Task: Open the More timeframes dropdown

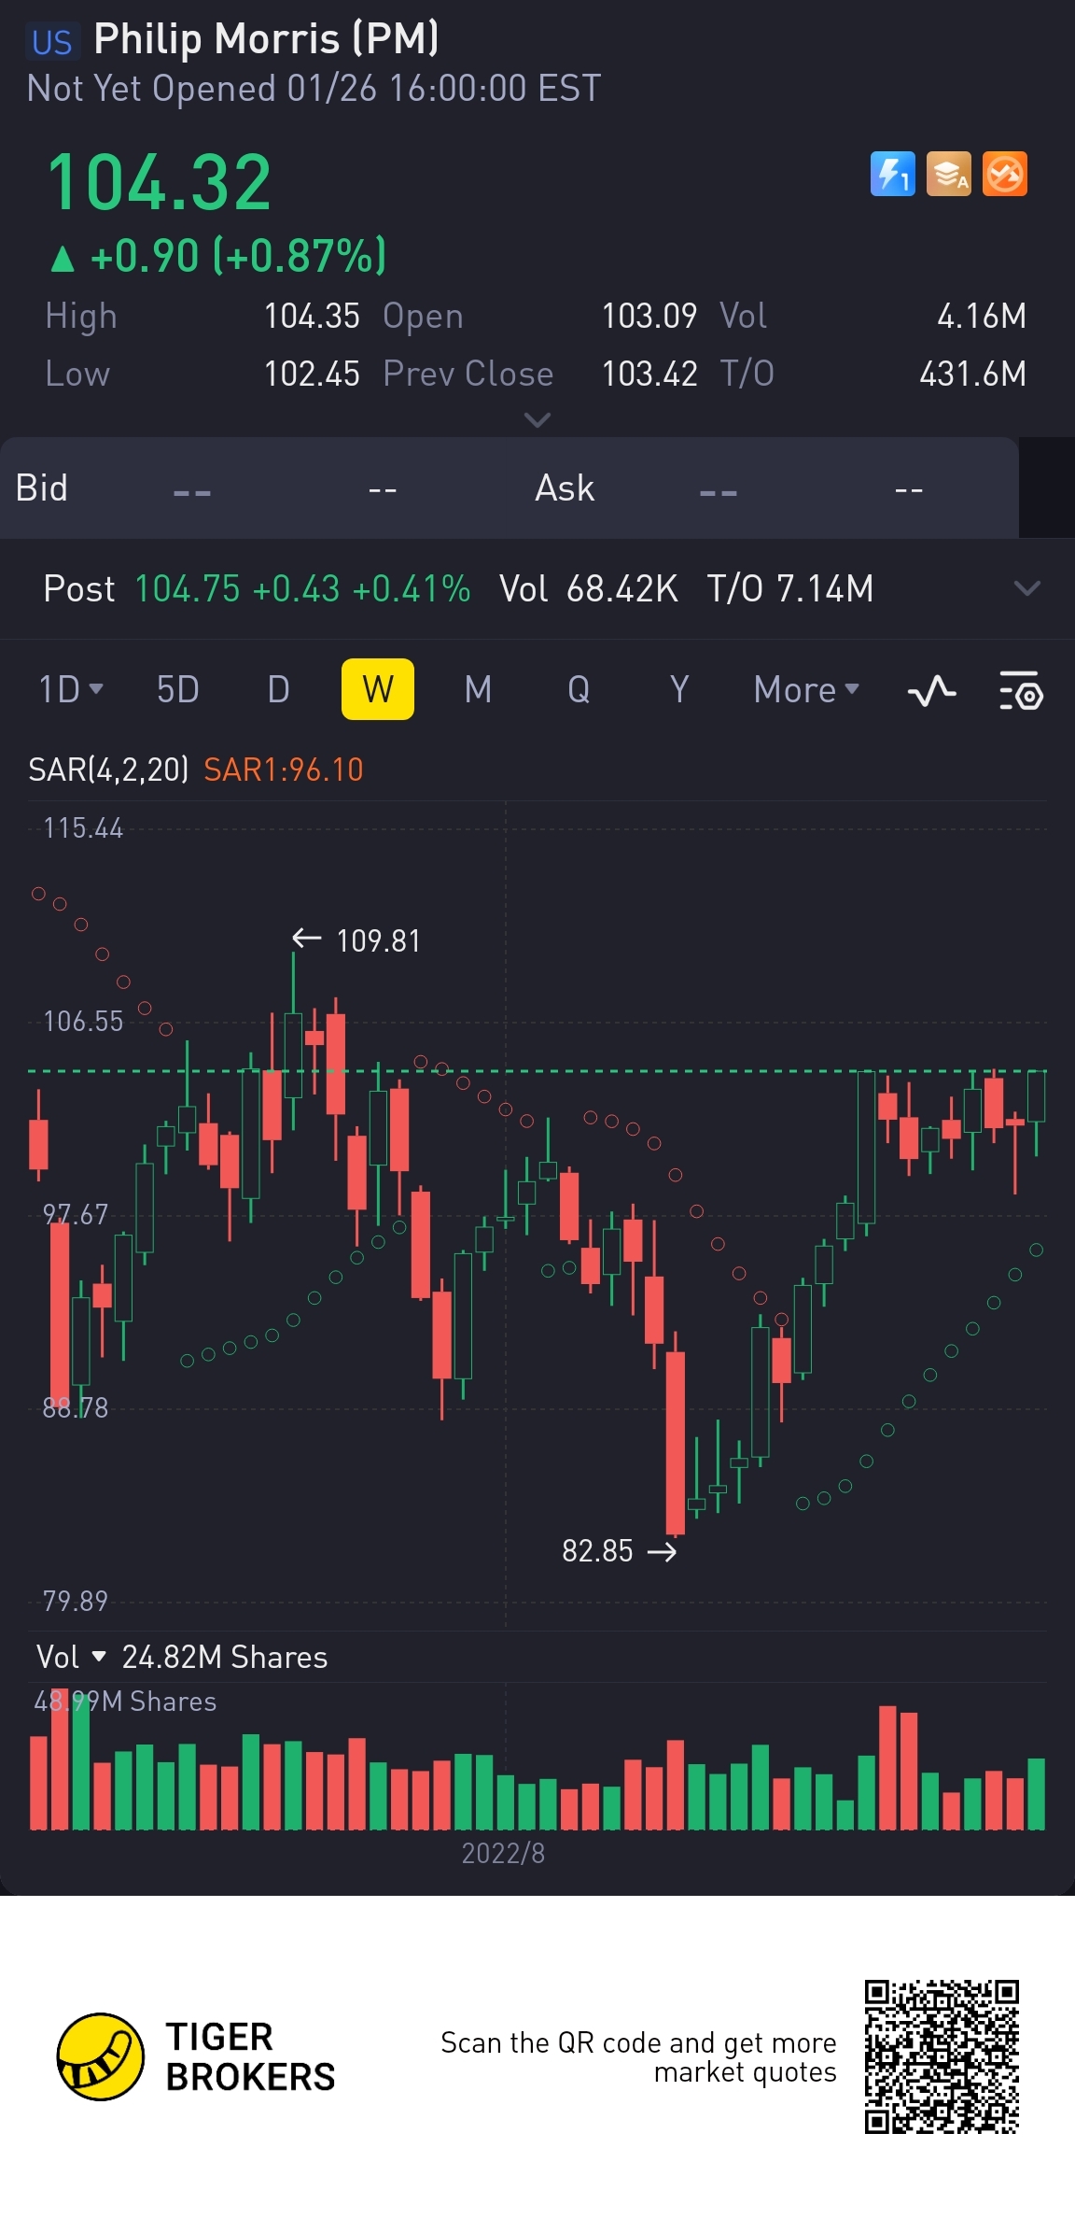Action: click(806, 690)
